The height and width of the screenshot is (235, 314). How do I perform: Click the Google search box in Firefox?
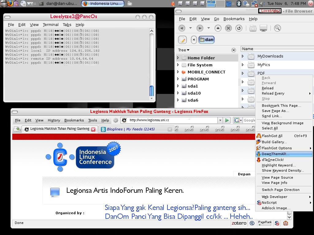pyautogui.click(x=249, y=120)
